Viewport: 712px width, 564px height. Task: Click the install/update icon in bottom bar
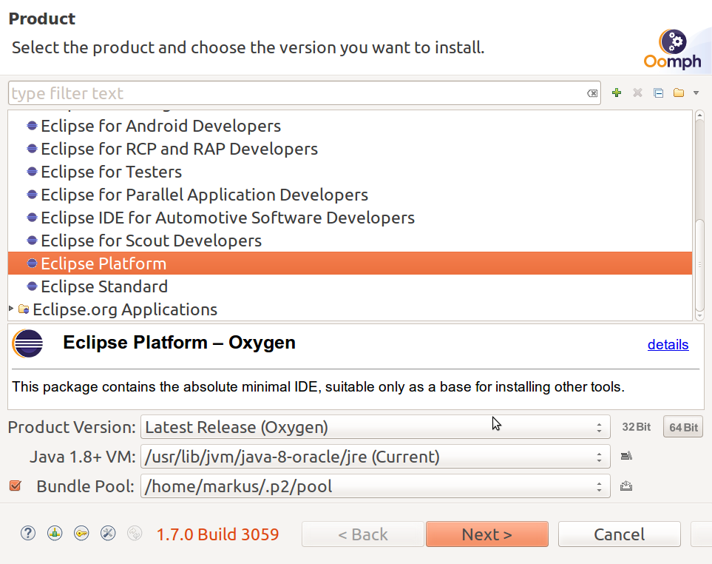55,533
